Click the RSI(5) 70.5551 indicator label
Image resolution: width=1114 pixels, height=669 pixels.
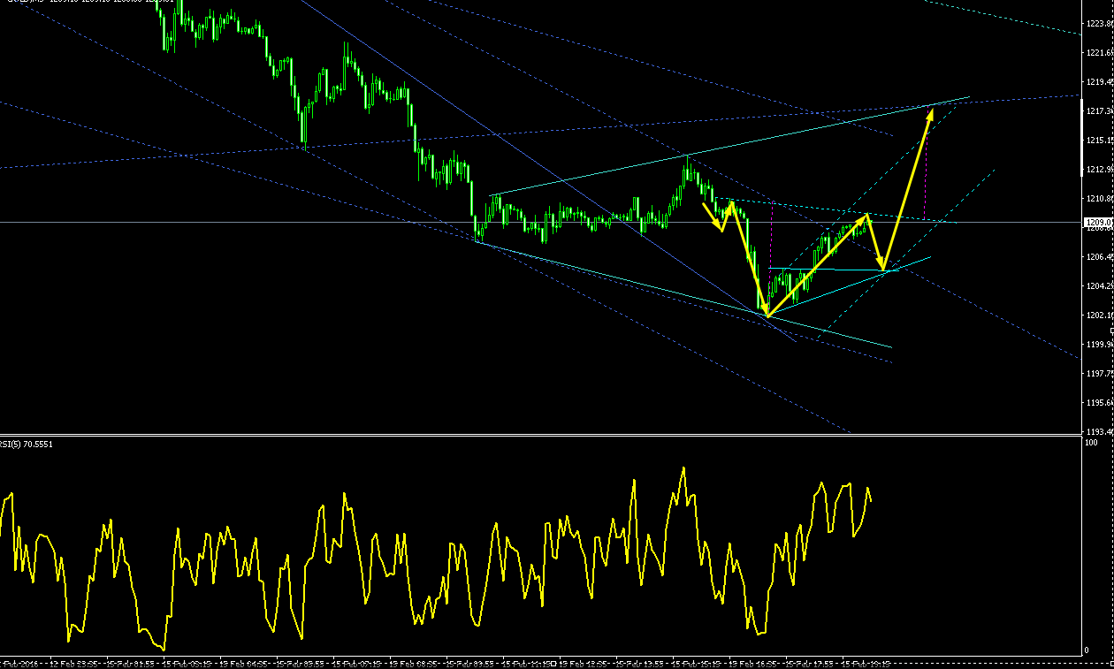point(27,444)
